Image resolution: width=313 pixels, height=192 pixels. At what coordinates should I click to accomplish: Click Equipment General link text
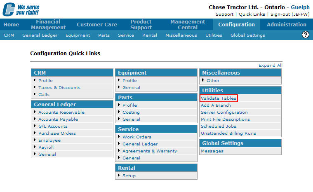(132, 87)
